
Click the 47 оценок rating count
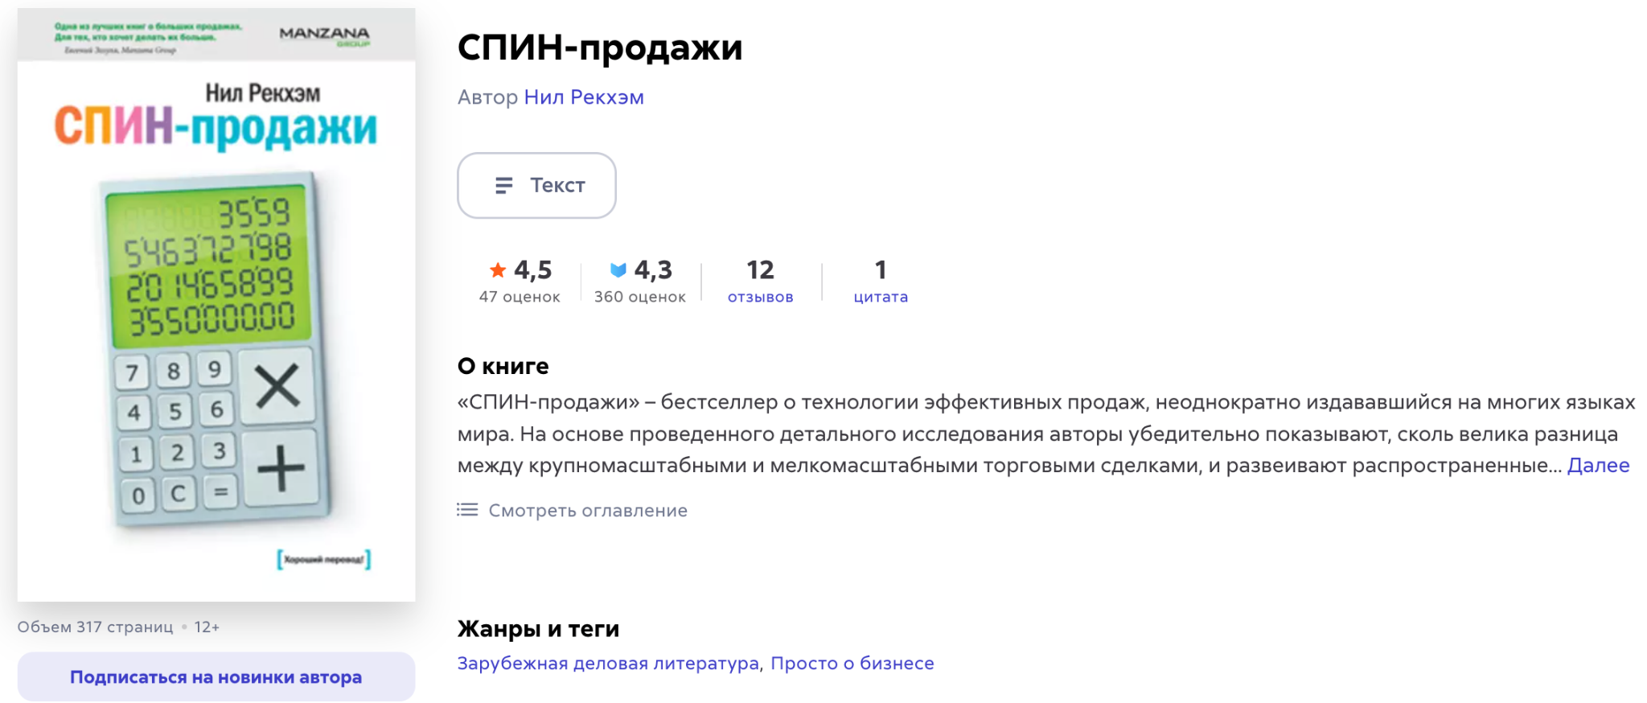(520, 297)
